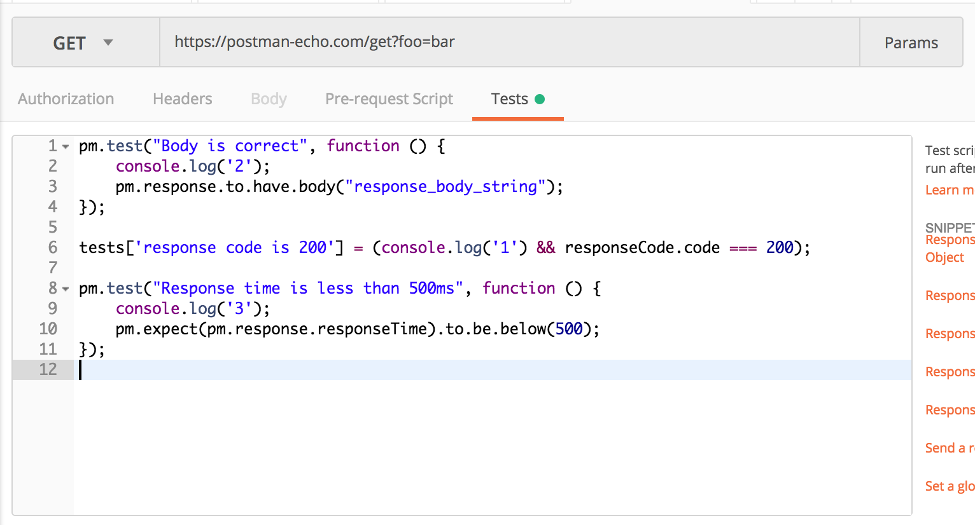The height and width of the screenshot is (525, 975).
Task: Insert the snippet ending in "Object"
Action: [950, 249]
